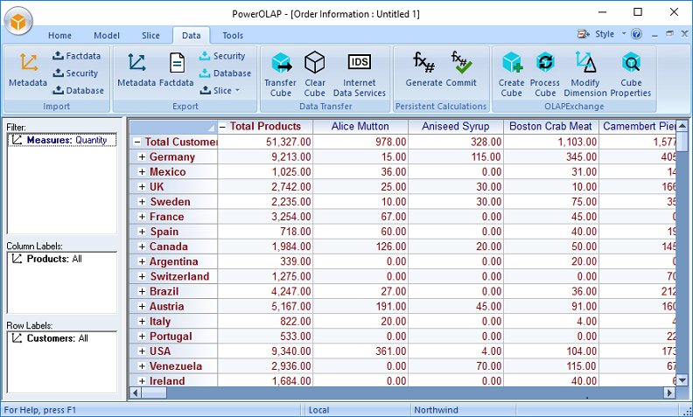Image resolution: width=693 pixels, height=417 pixels.
Task: Click horizontal scrollbar right arrow
Action: point(669,393)
